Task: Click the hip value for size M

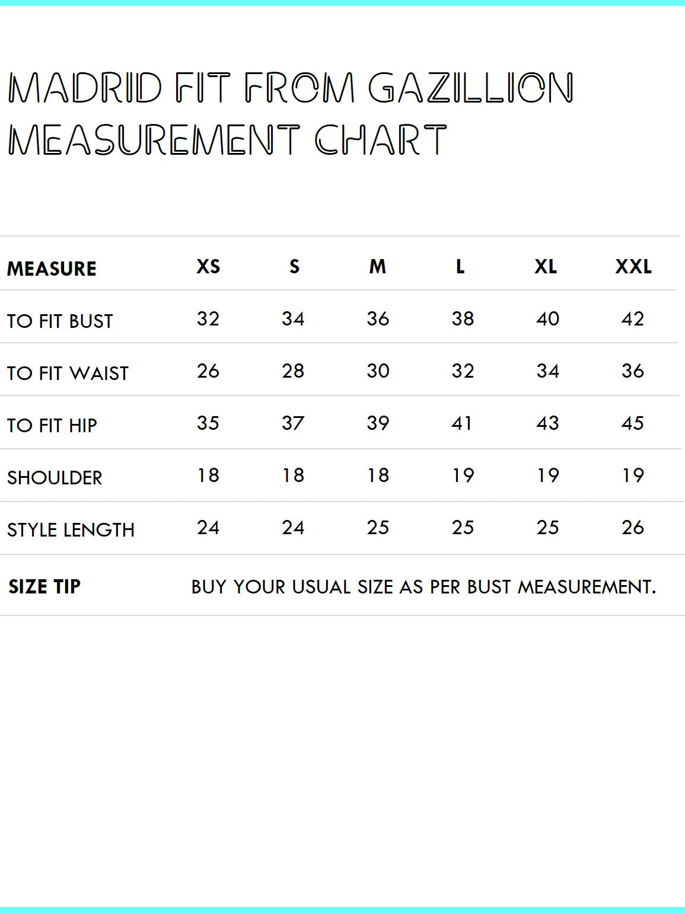Action: [x=378, y=423]
